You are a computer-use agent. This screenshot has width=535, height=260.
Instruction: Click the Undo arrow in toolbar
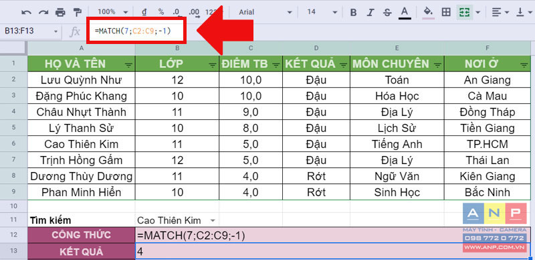pos(26,13)
